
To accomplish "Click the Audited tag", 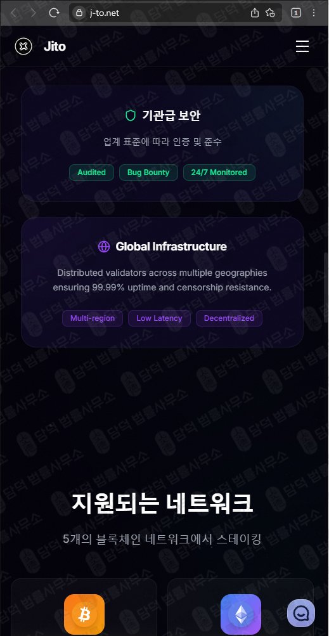I will 92,172.
